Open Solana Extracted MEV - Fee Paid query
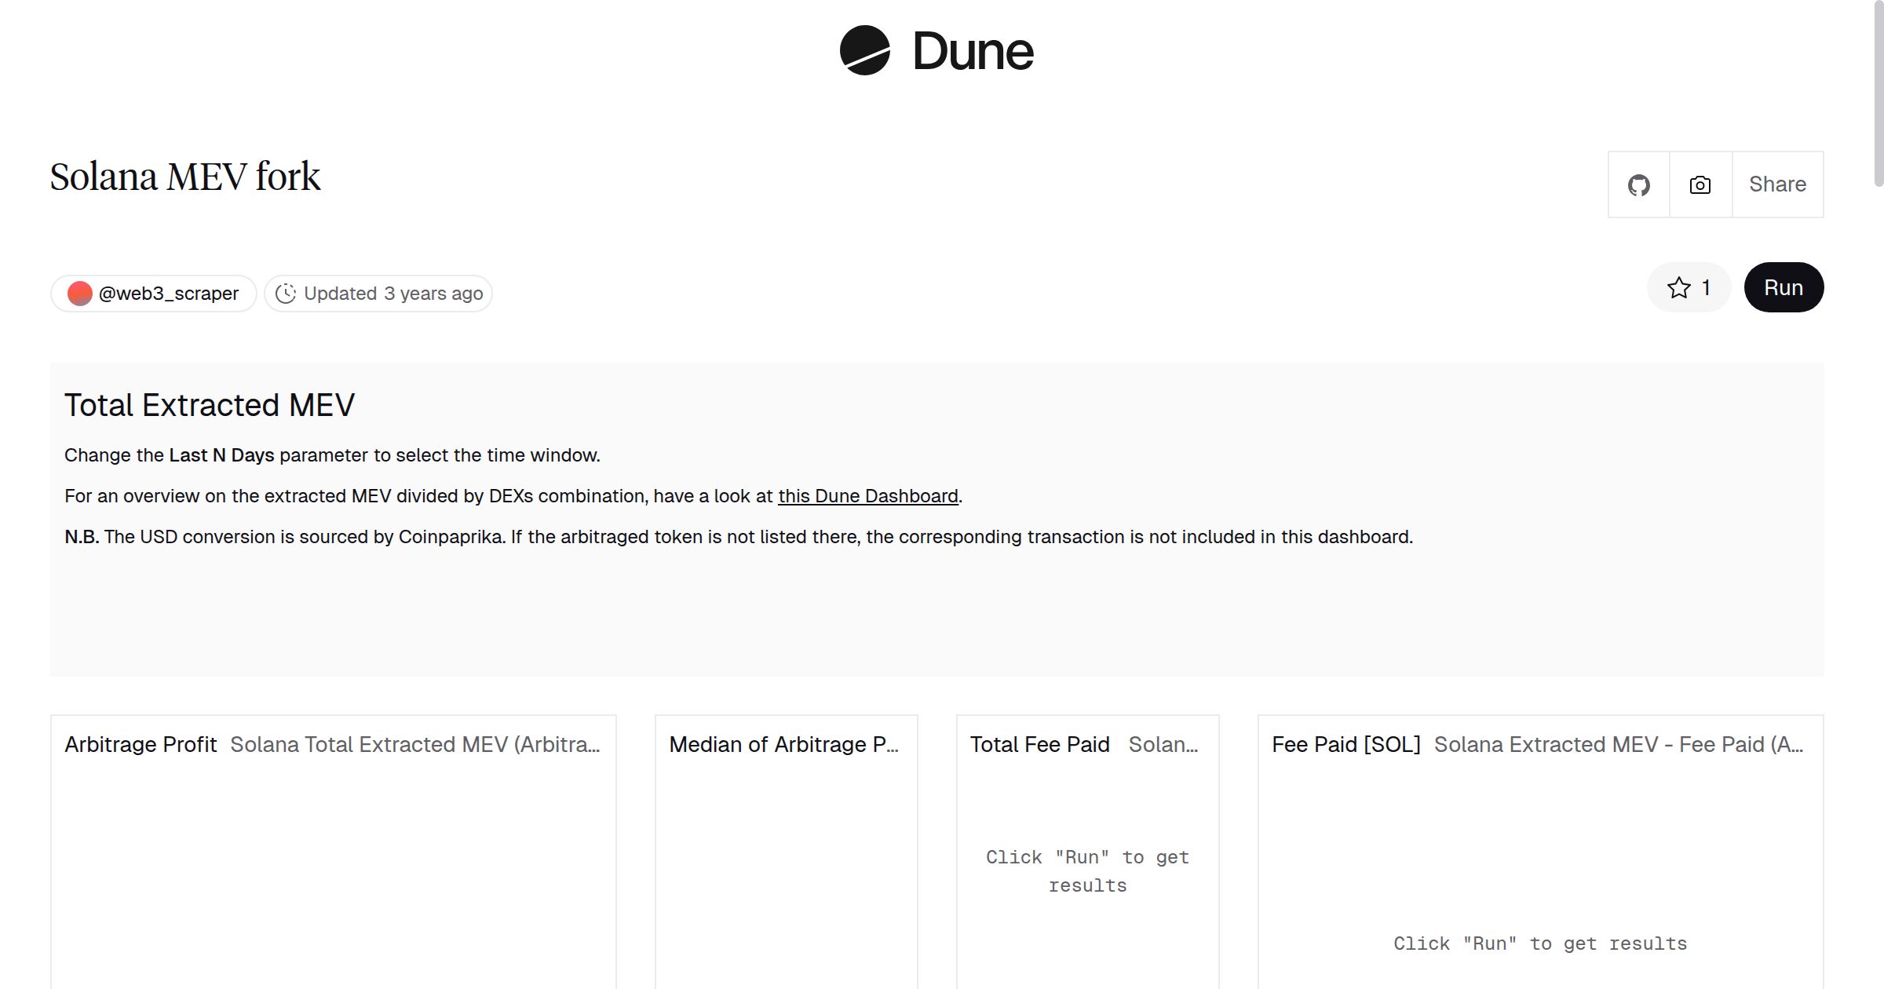1884x989 pixels. [1618, 744]
